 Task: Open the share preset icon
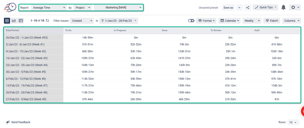[248, 8]
